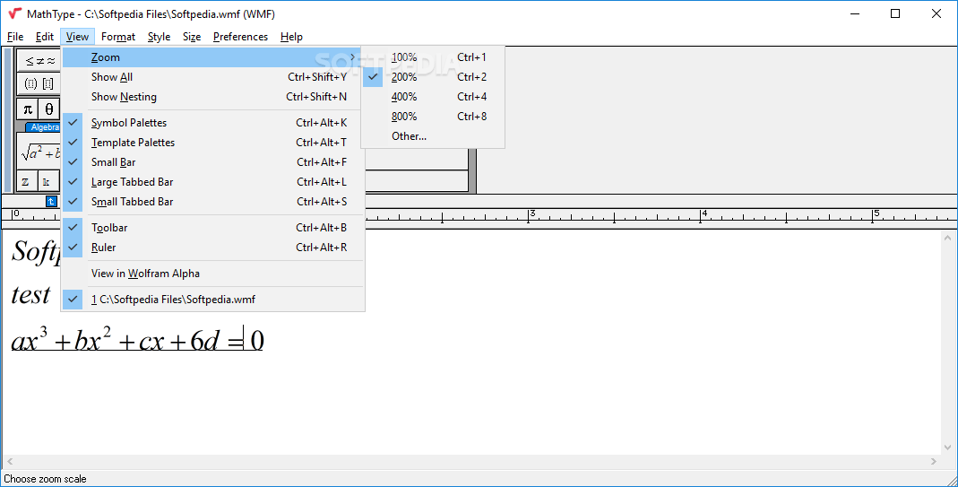Choose Show Nesting in View menu
The width and height of the screenshot is (958, 487).
pyautogui.click(x=214, y=97)
